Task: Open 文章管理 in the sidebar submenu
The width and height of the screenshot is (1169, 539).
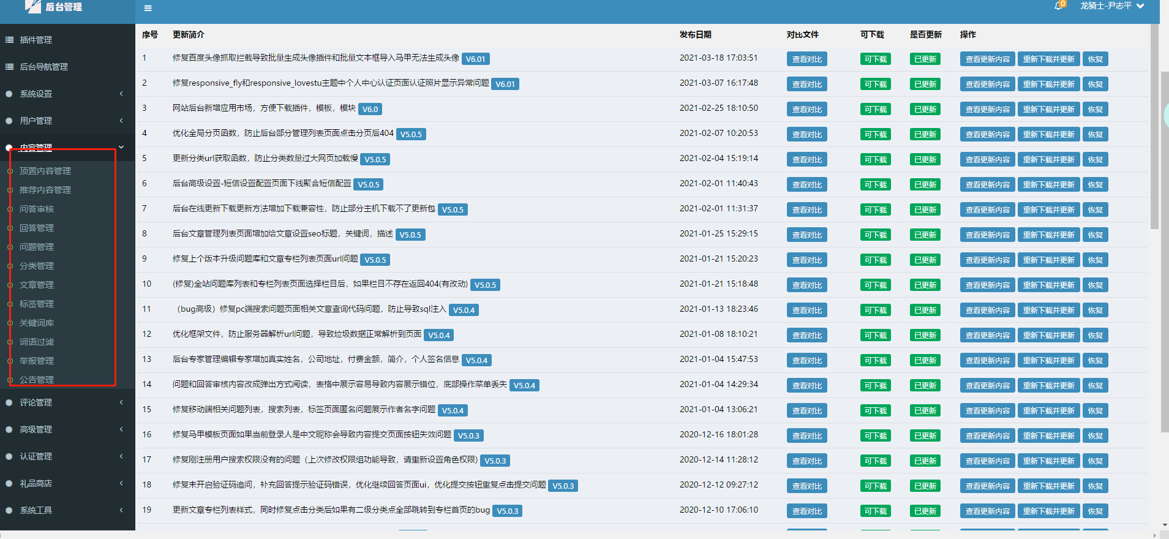Action: pos(37,285)
